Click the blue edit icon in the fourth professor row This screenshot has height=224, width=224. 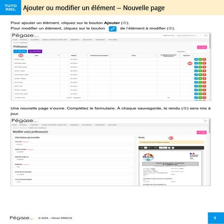[x=196, y=71]
